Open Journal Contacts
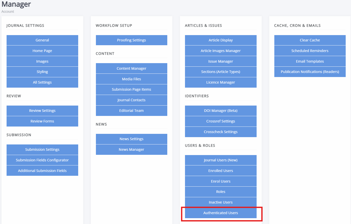 point(132,100)
